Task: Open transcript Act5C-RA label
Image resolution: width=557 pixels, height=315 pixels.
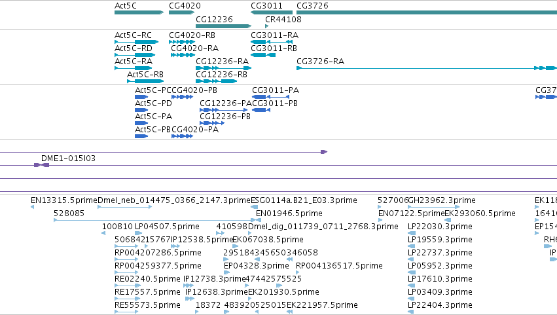Action: (x=134, y=62)
